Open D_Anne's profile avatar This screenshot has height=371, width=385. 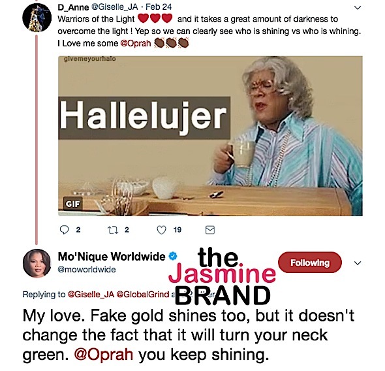[37, 18]
